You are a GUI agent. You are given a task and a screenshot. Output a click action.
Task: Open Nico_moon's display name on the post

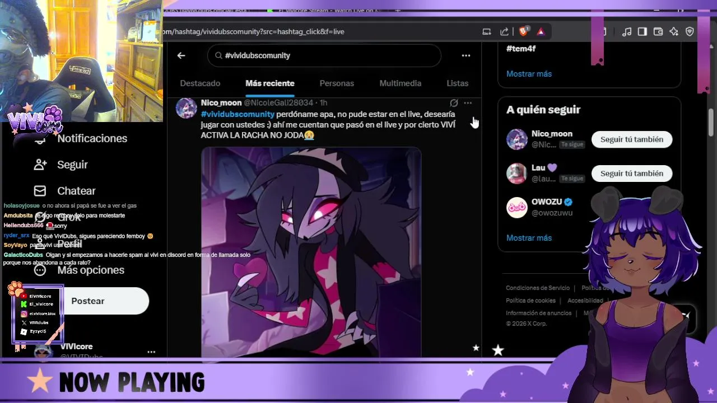click(221, 103)
